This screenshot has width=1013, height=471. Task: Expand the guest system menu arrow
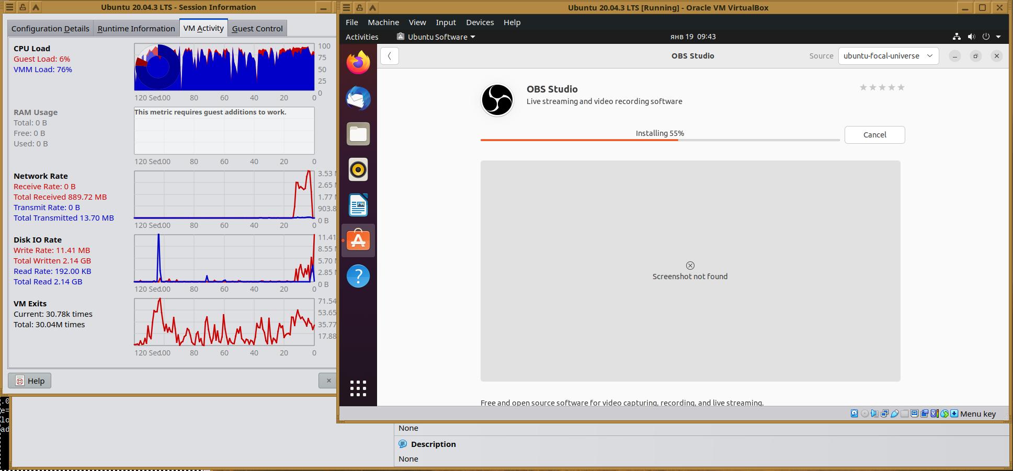[x=998, y=37]
